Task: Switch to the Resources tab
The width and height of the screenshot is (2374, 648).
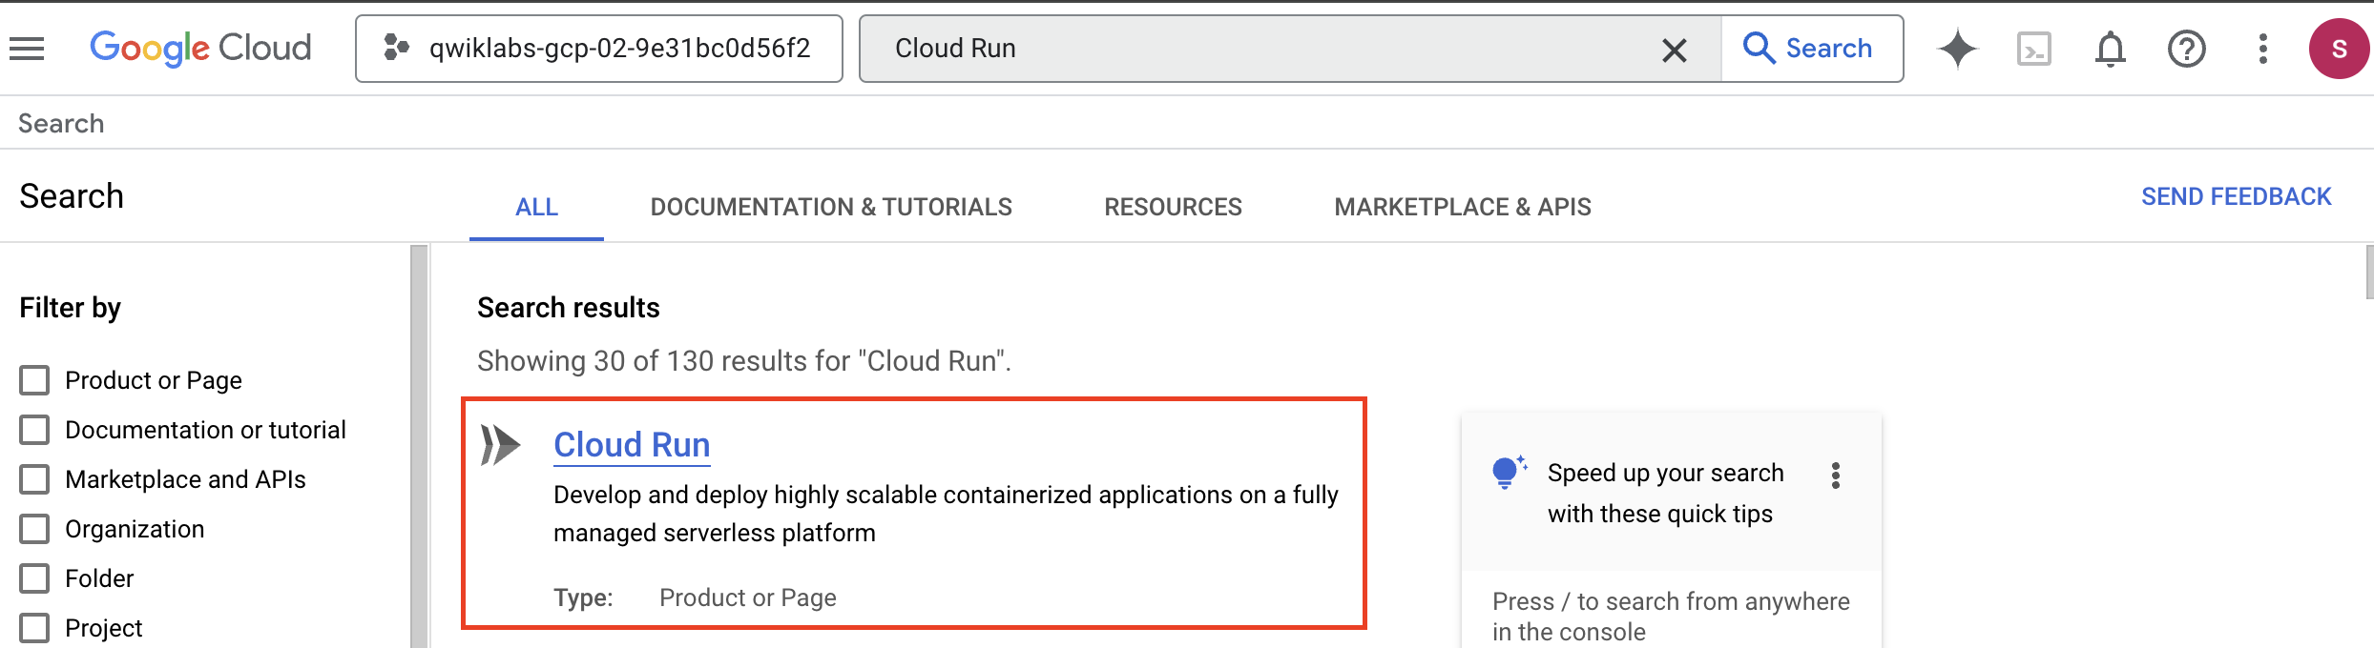Action: click(1173, 207)
